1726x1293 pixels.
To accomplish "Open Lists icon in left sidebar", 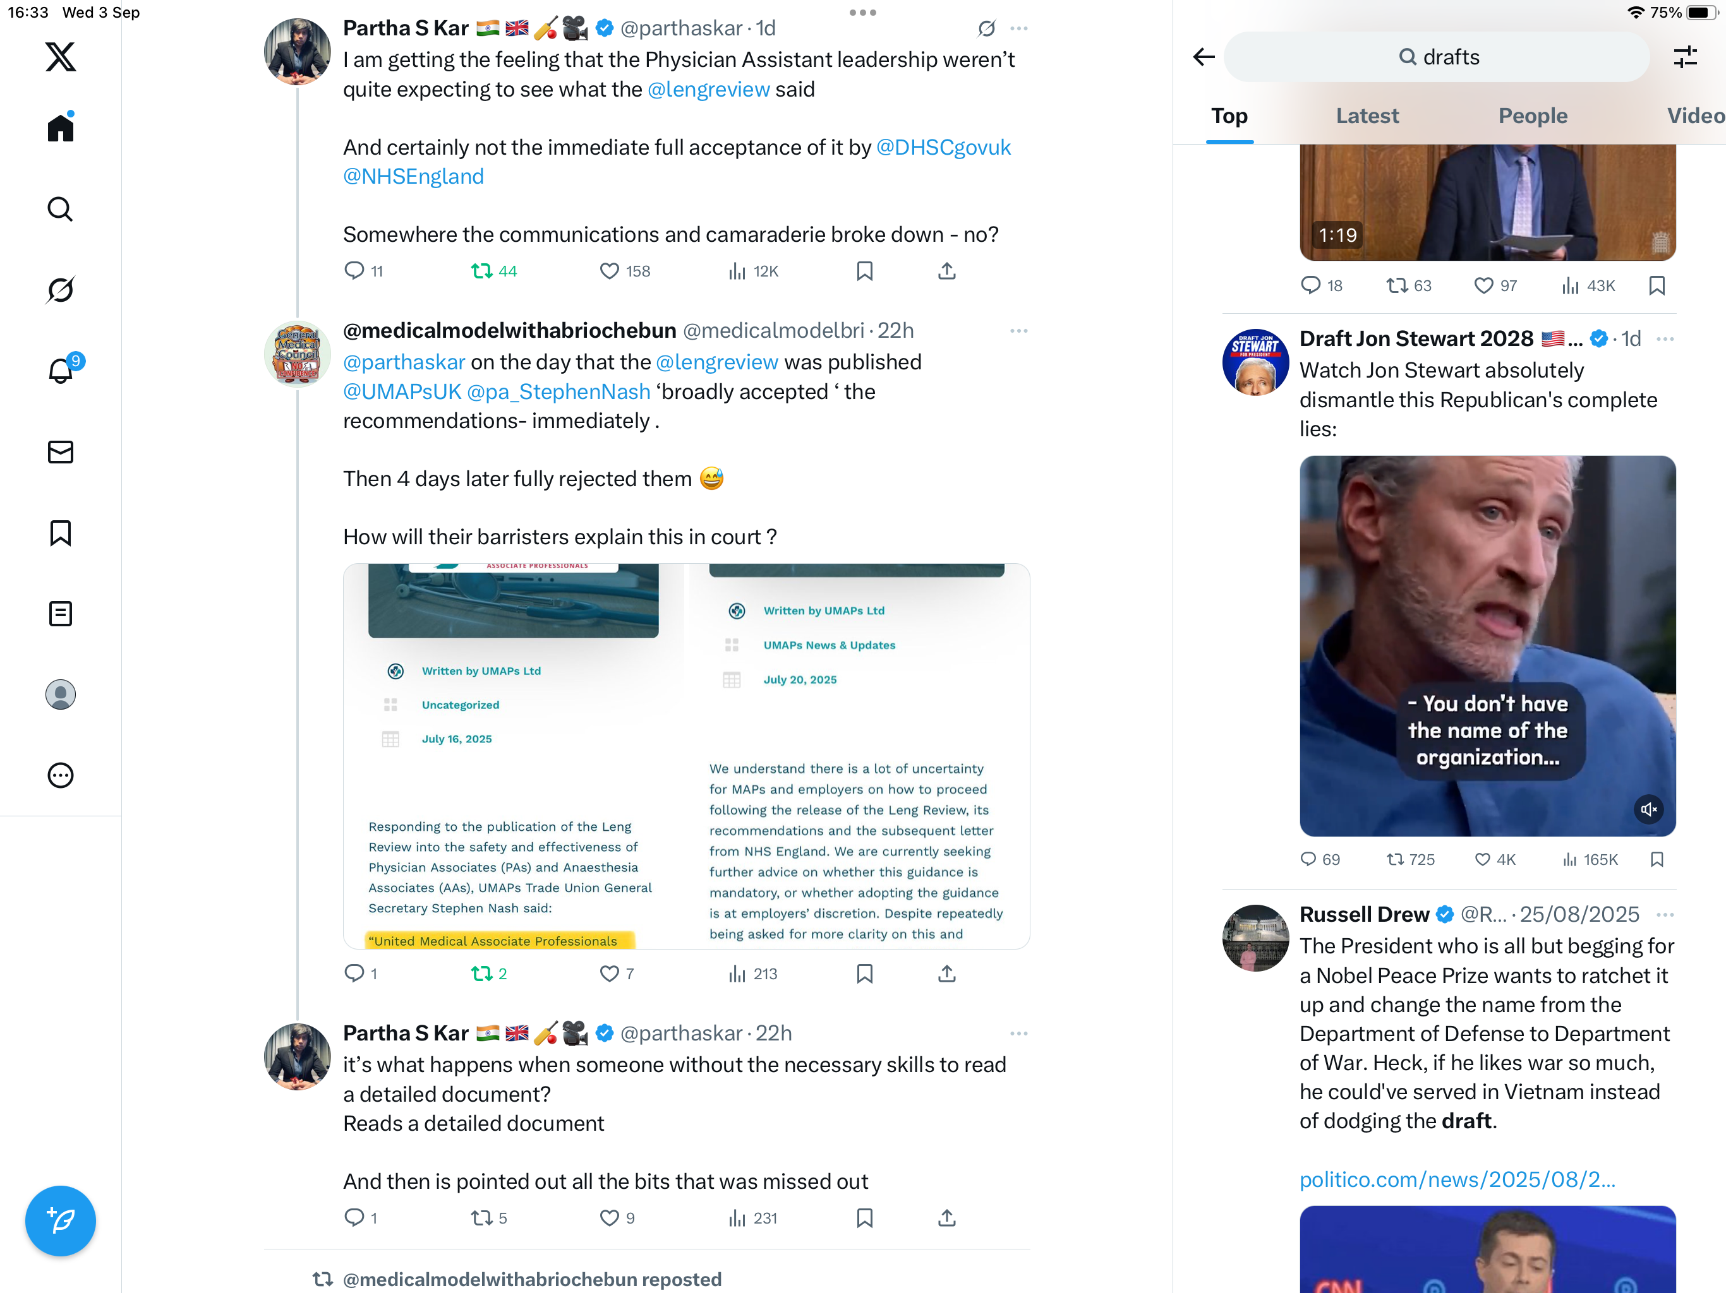I will pyautogui.click(x=60, y=614).
